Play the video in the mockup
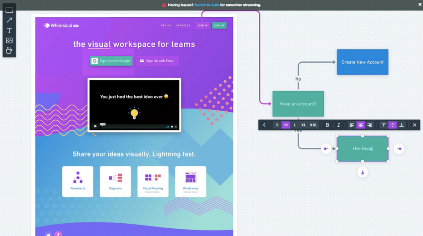 click(x=95, y=126)
